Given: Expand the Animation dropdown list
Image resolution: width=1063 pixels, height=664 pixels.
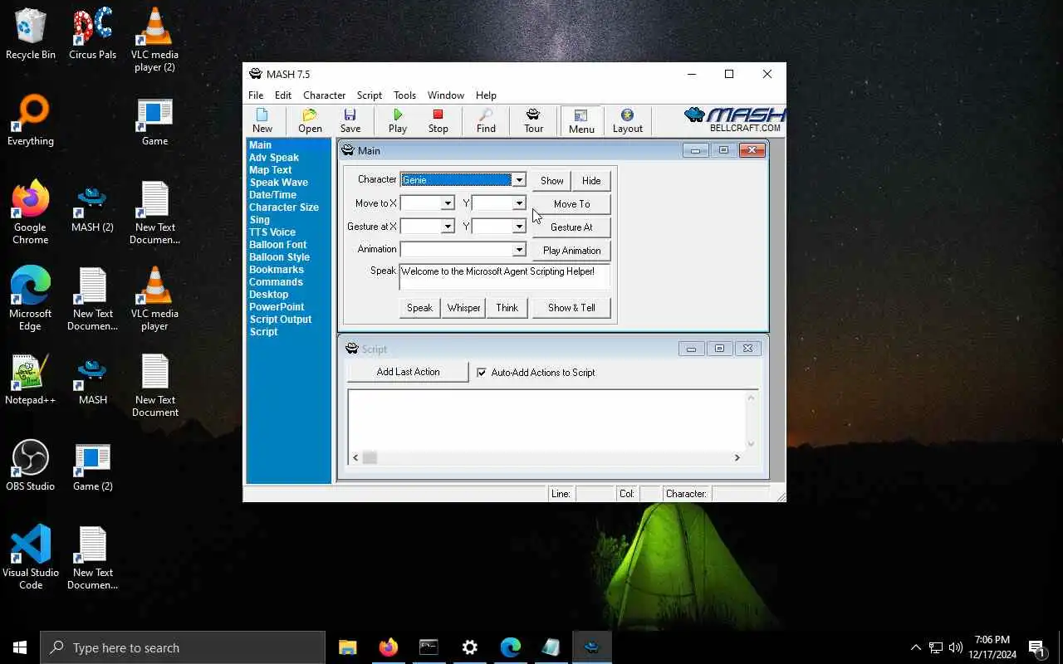Looking at the screenshot, I should (518, 250).
